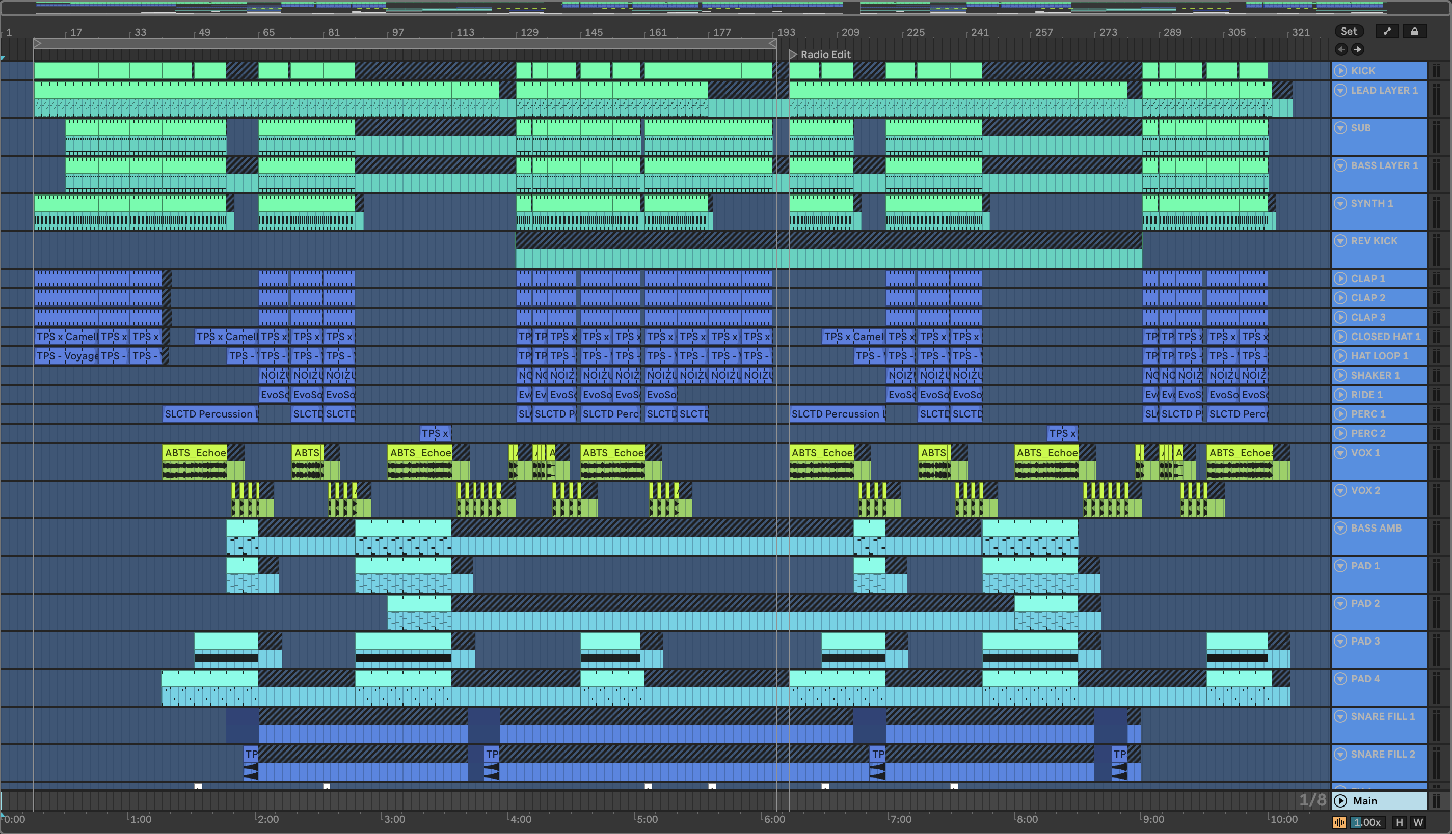This screenshot has width=1452, height=834.
Task: Select the Radio Edit locator marker
Action: pos(794,54)
